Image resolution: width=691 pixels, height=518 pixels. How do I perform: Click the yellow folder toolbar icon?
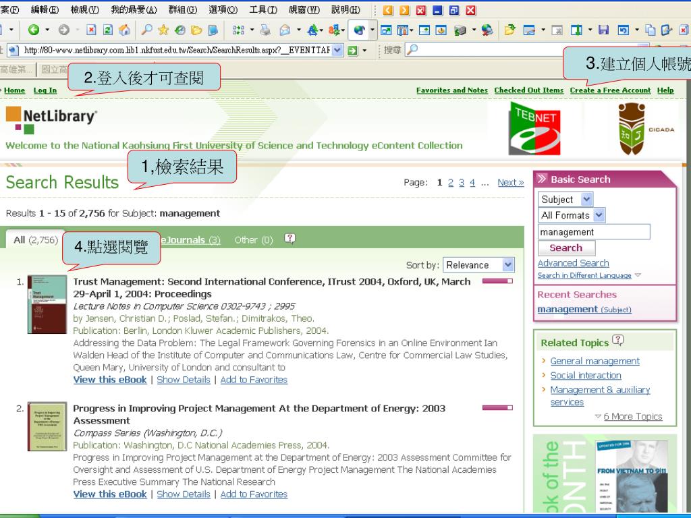196,30
